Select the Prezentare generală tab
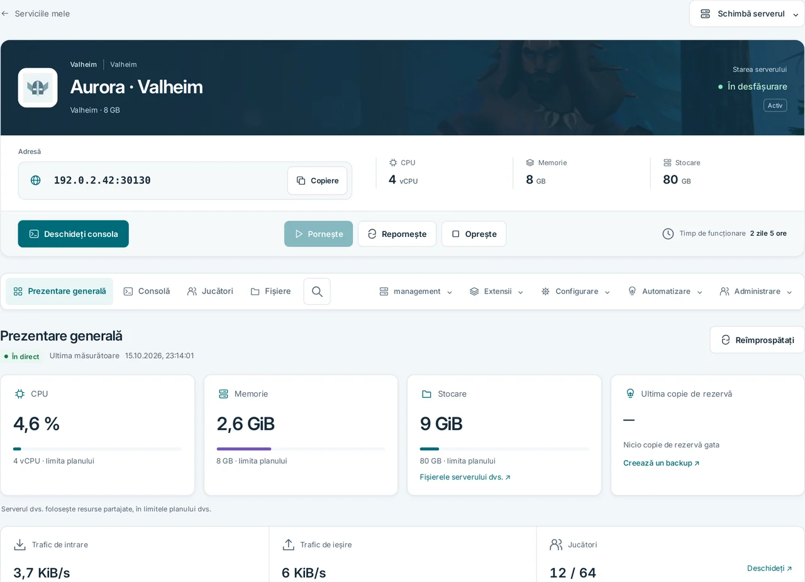805x582 pixels. click(60, 292)
